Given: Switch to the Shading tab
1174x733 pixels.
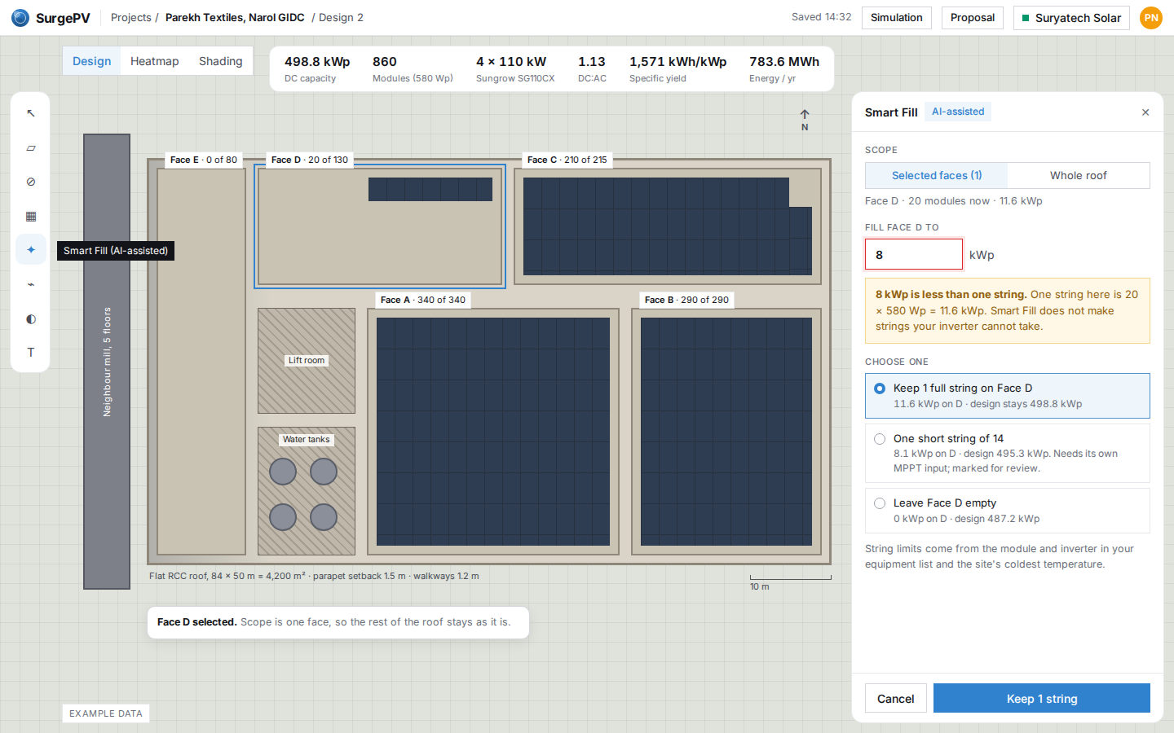Looking at the screenshot, I should (x=221, y=61).
